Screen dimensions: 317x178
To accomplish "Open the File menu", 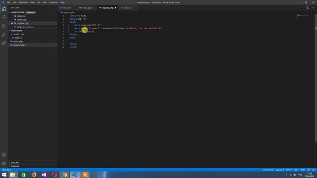I will pos(8,2).
